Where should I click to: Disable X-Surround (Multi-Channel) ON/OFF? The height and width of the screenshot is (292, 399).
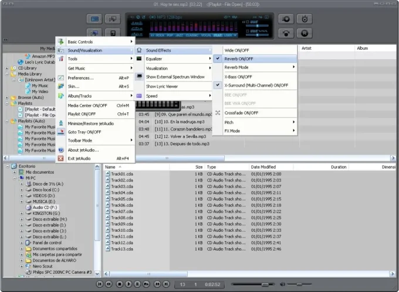256,85
